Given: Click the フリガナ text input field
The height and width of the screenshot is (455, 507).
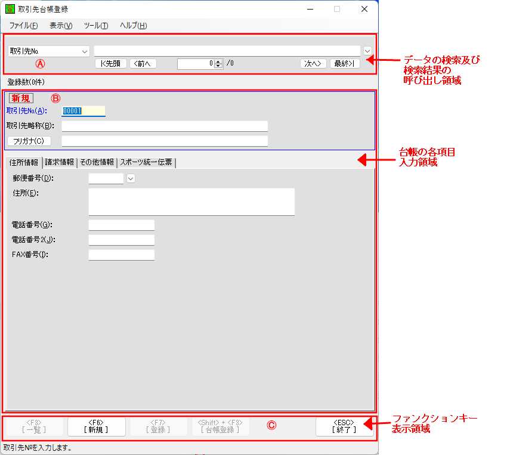Looking at the screenshot, I should coord(165,141).
